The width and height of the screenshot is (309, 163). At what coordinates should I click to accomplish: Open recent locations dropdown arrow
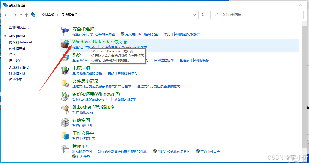[x=21, y=15]
